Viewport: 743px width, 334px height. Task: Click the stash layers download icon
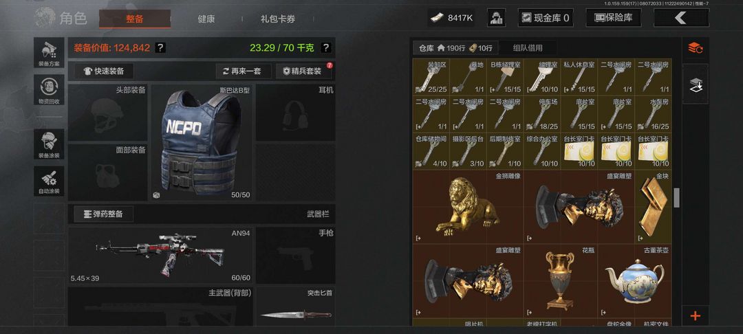[695, 85]
